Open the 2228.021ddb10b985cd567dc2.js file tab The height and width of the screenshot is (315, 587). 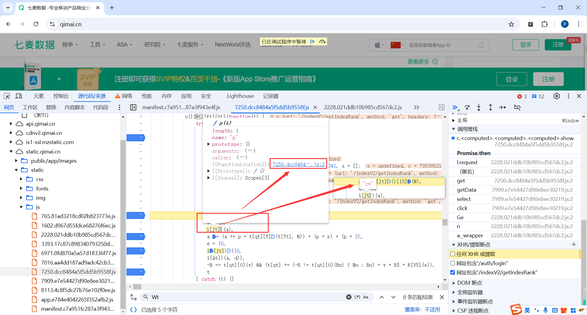(x=363, y=107)
